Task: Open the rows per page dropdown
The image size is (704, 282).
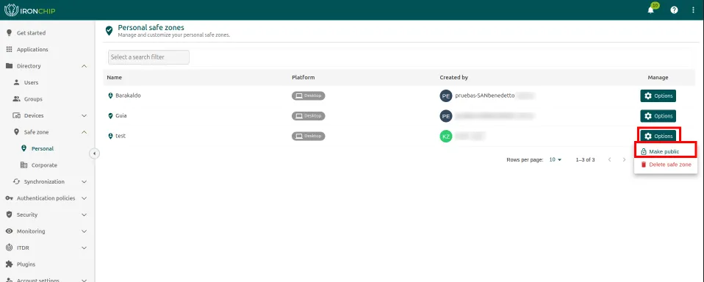Action: (556, 159)
